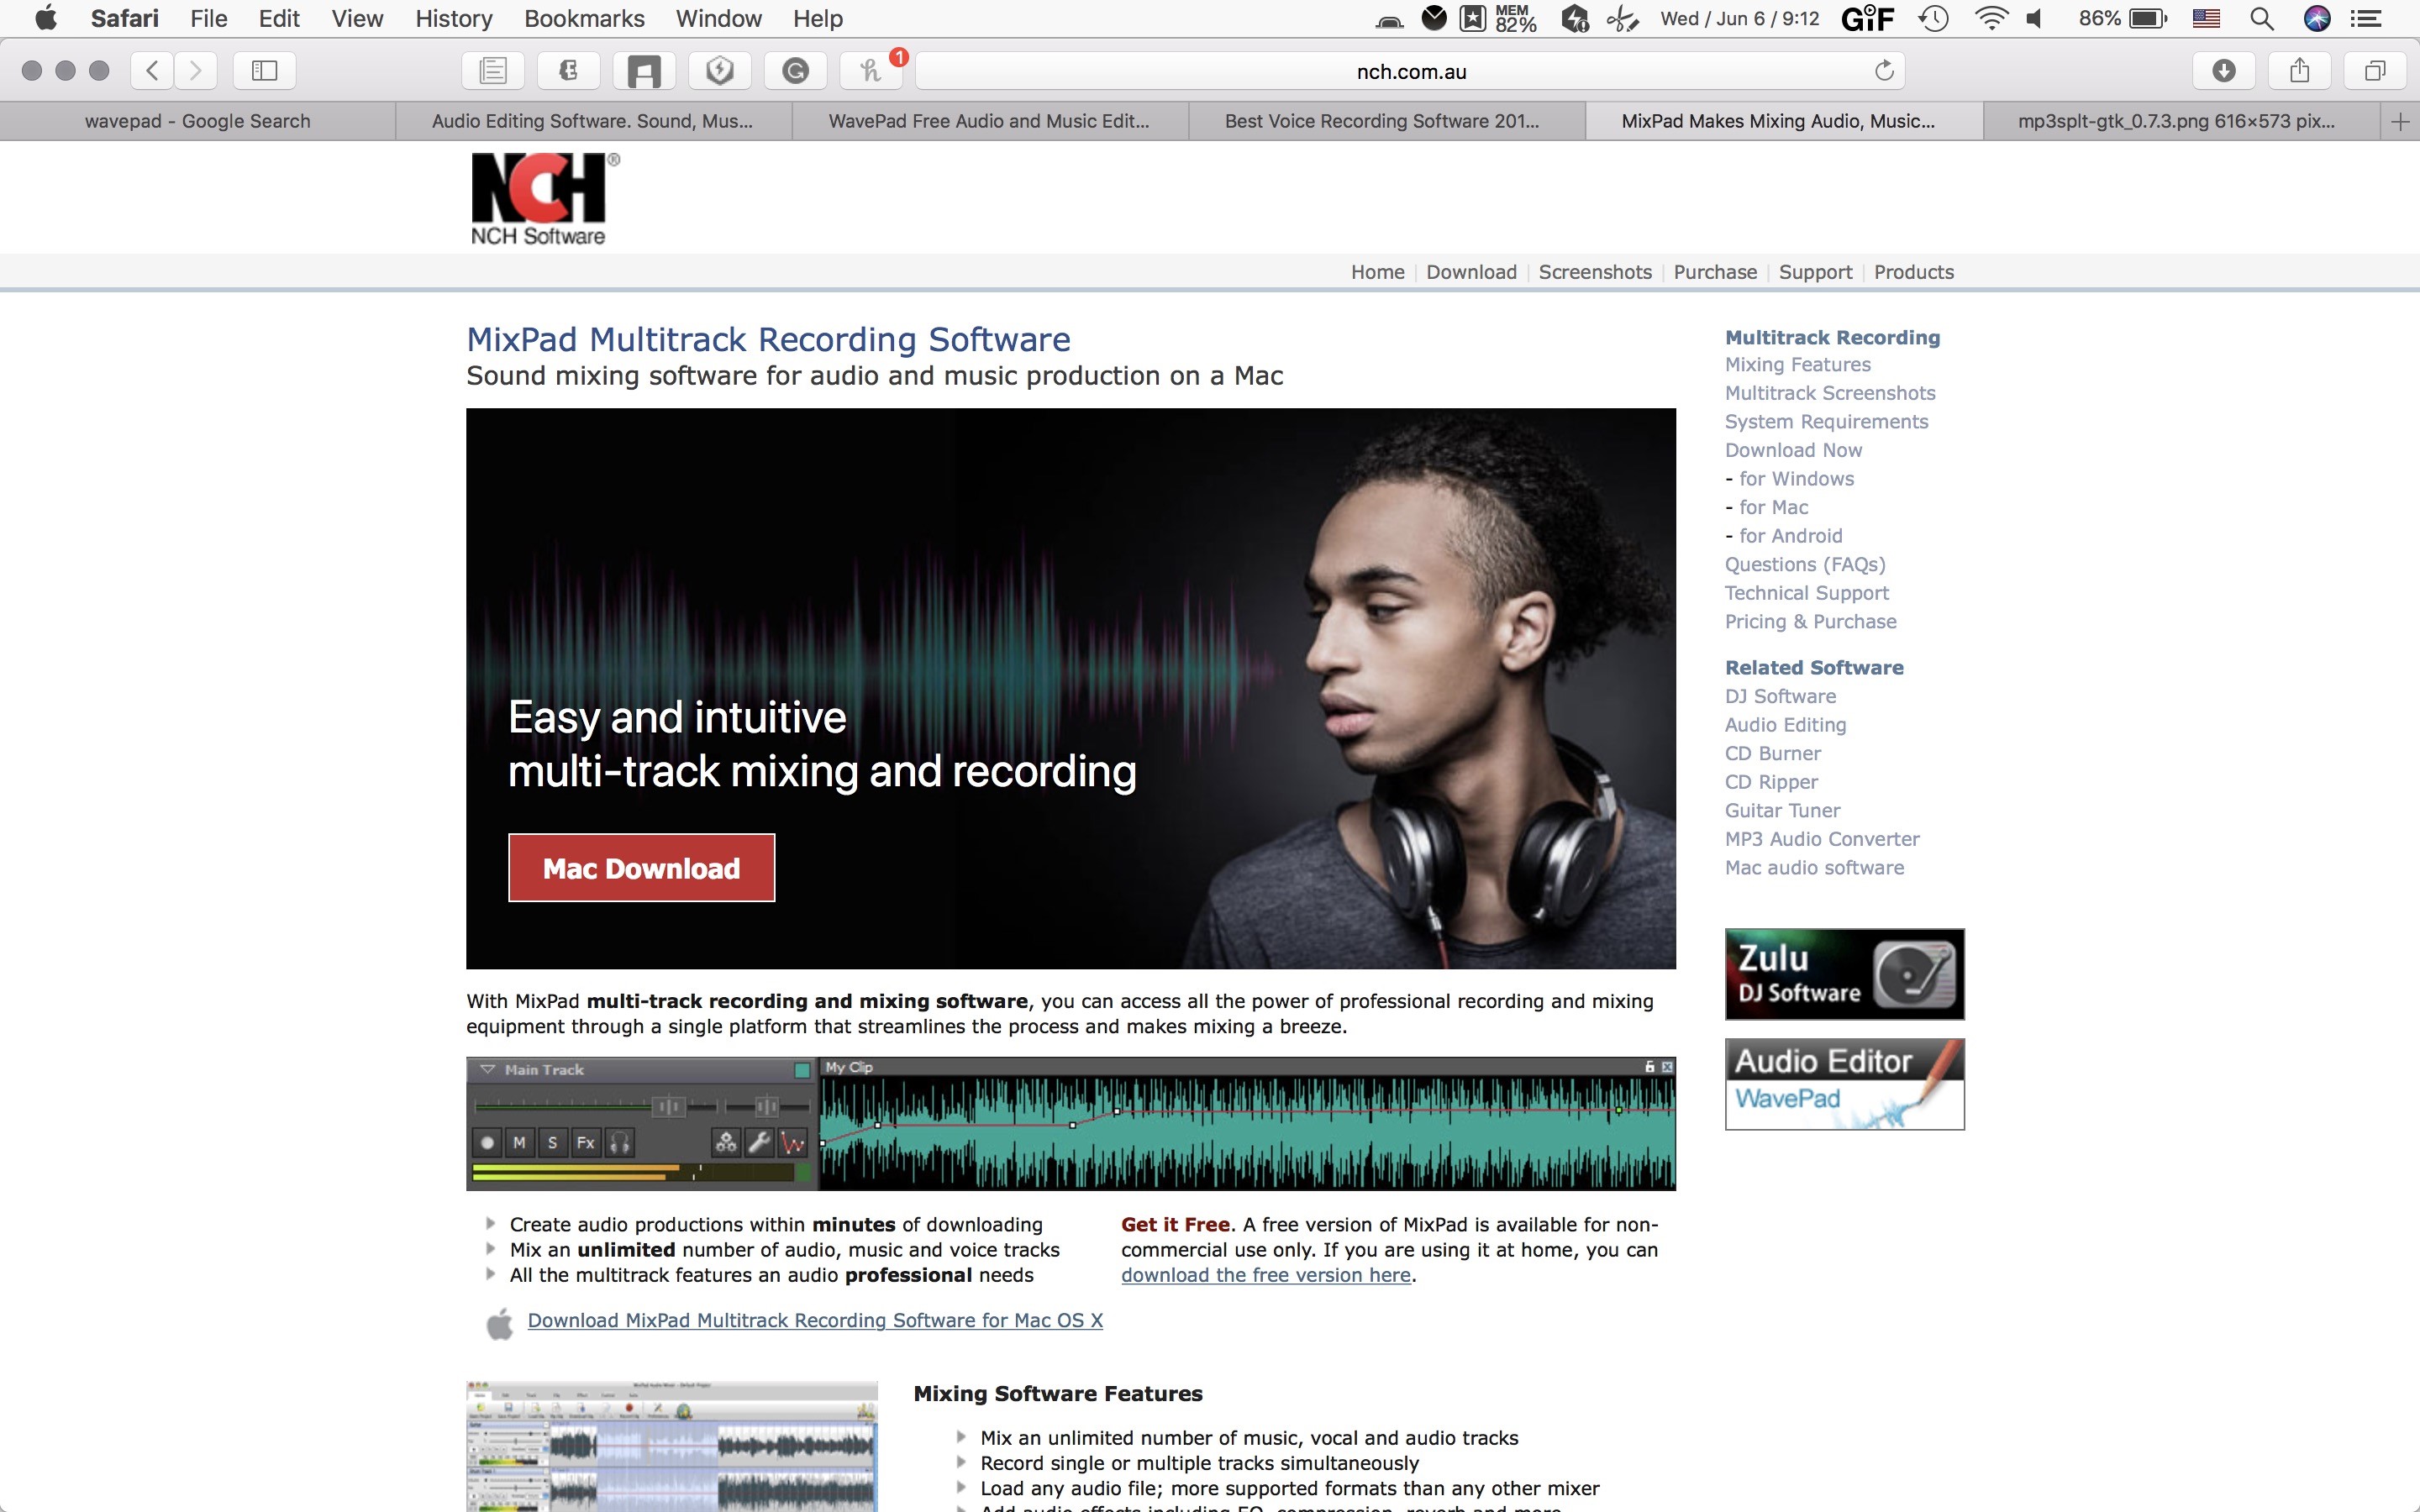Open System Requirements sidebar link

click(1826, 422)
